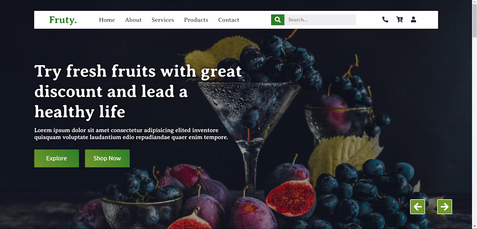Focus the Search... input field
The image size is (477, 229).
click(320, 20)
